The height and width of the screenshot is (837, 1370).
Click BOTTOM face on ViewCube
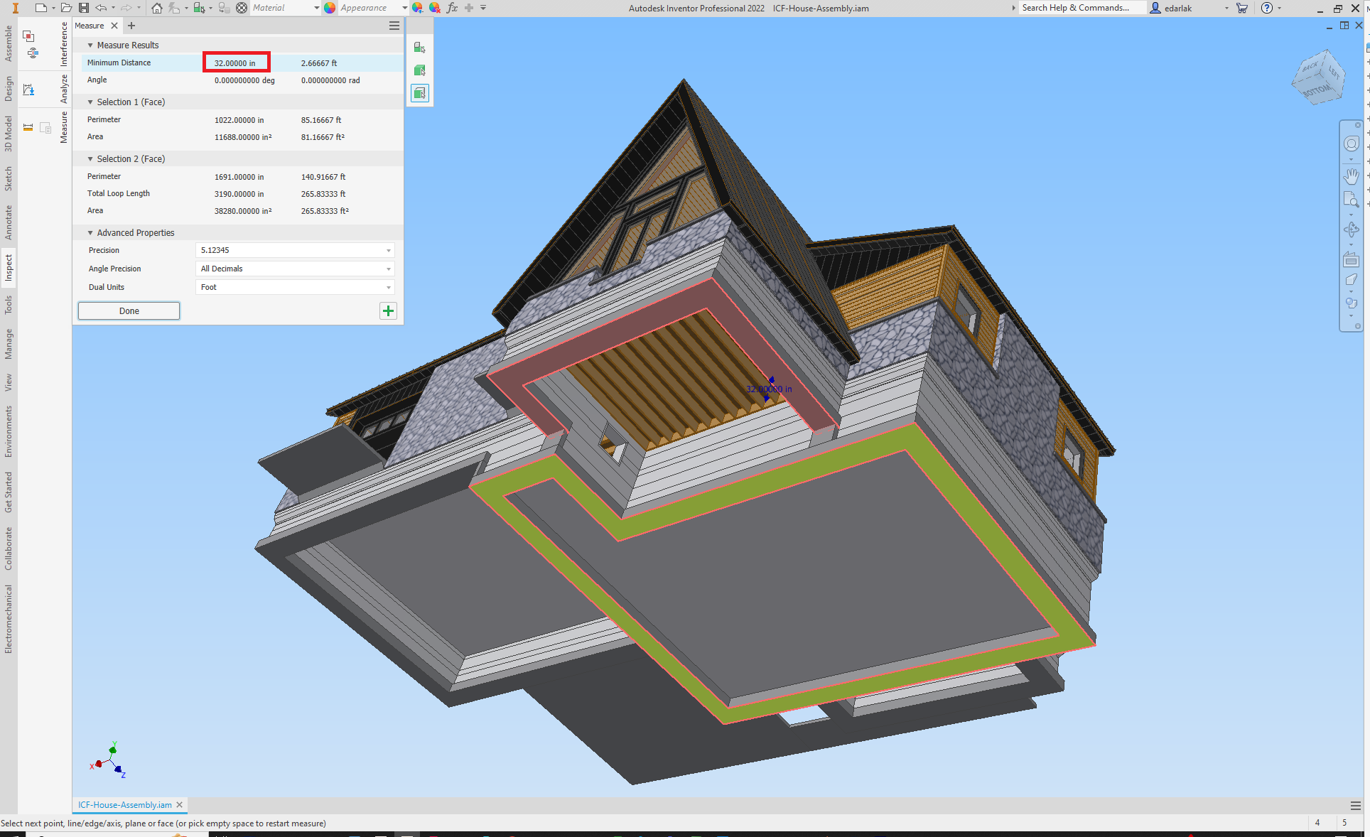click(x=1317, y=91)
